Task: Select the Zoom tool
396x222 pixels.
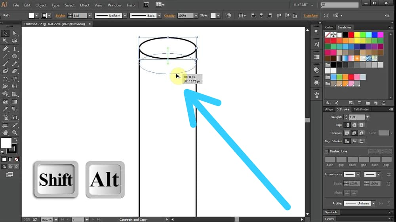Action: [x=14, y=133]
